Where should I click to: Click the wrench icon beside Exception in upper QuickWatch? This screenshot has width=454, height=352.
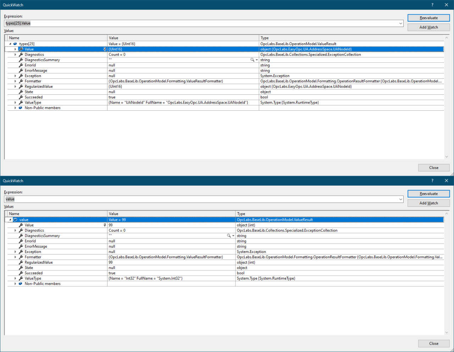tap(21, 76)
